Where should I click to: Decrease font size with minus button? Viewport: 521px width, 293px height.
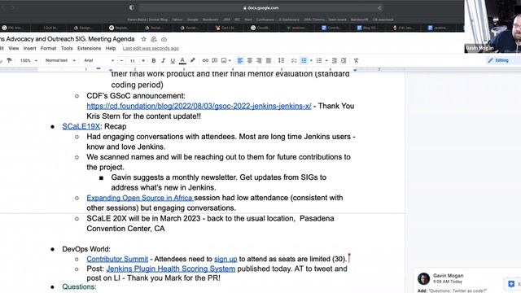click(x=121, y=60)
